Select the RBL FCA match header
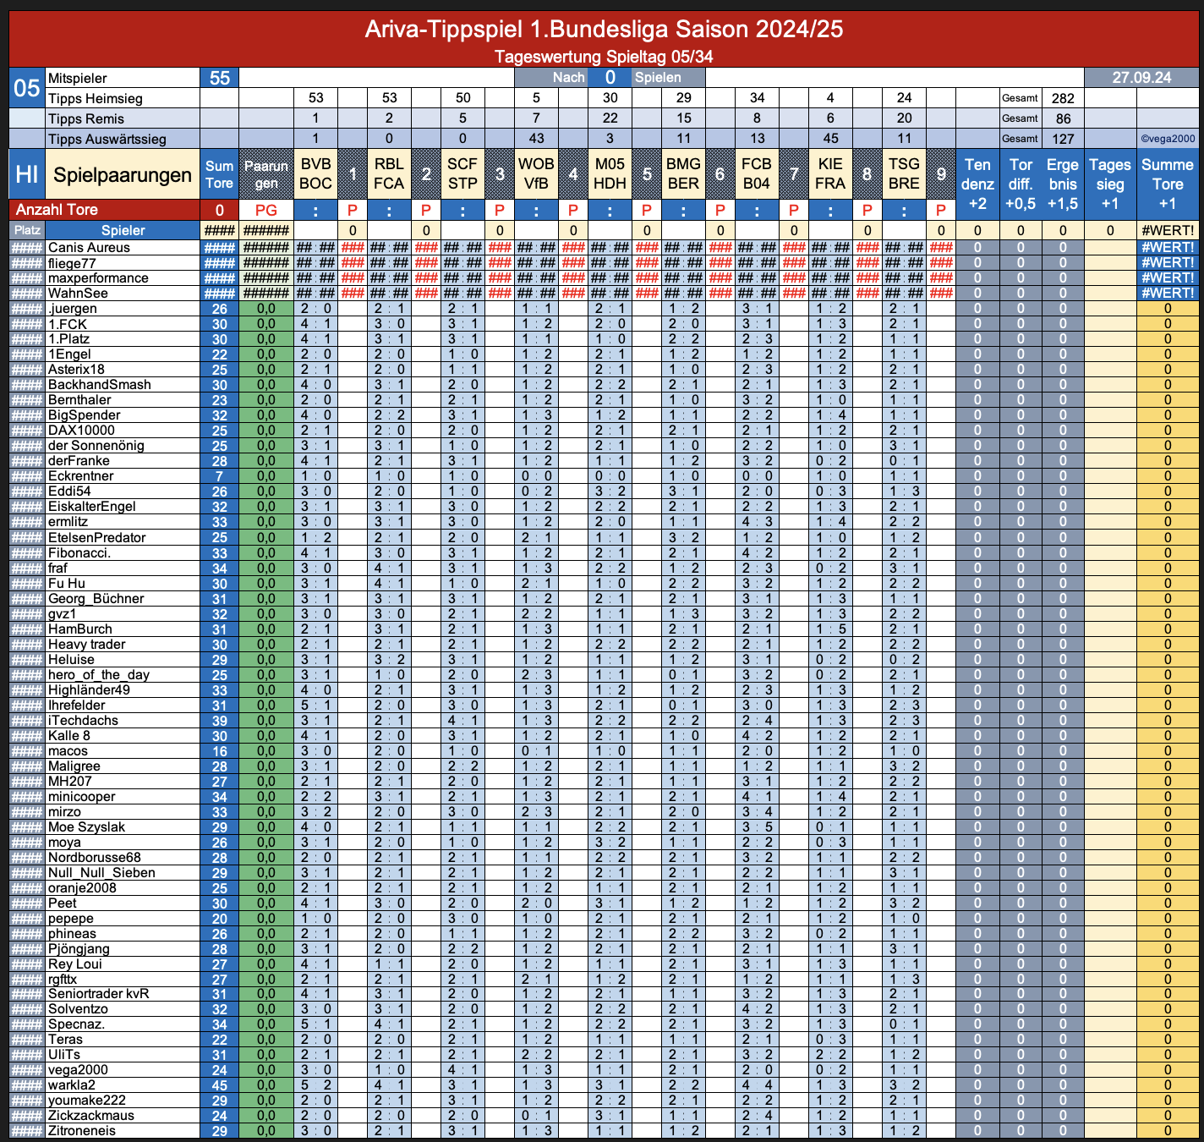 [x=389, y=174]
